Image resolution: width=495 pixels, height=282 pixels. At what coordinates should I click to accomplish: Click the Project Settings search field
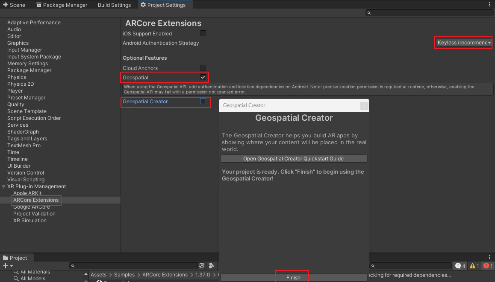click(x=430, y=13)
